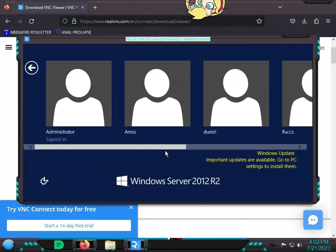
Task: View site info via the padlock icon
Action: (74, 21)
